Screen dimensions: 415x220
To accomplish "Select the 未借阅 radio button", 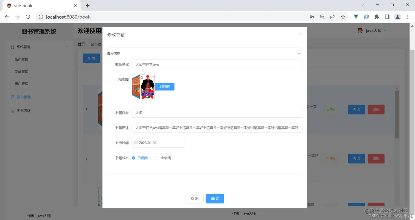I will click(156, 158).
